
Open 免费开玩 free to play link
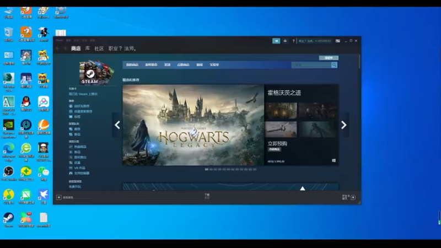click(75, 187)
